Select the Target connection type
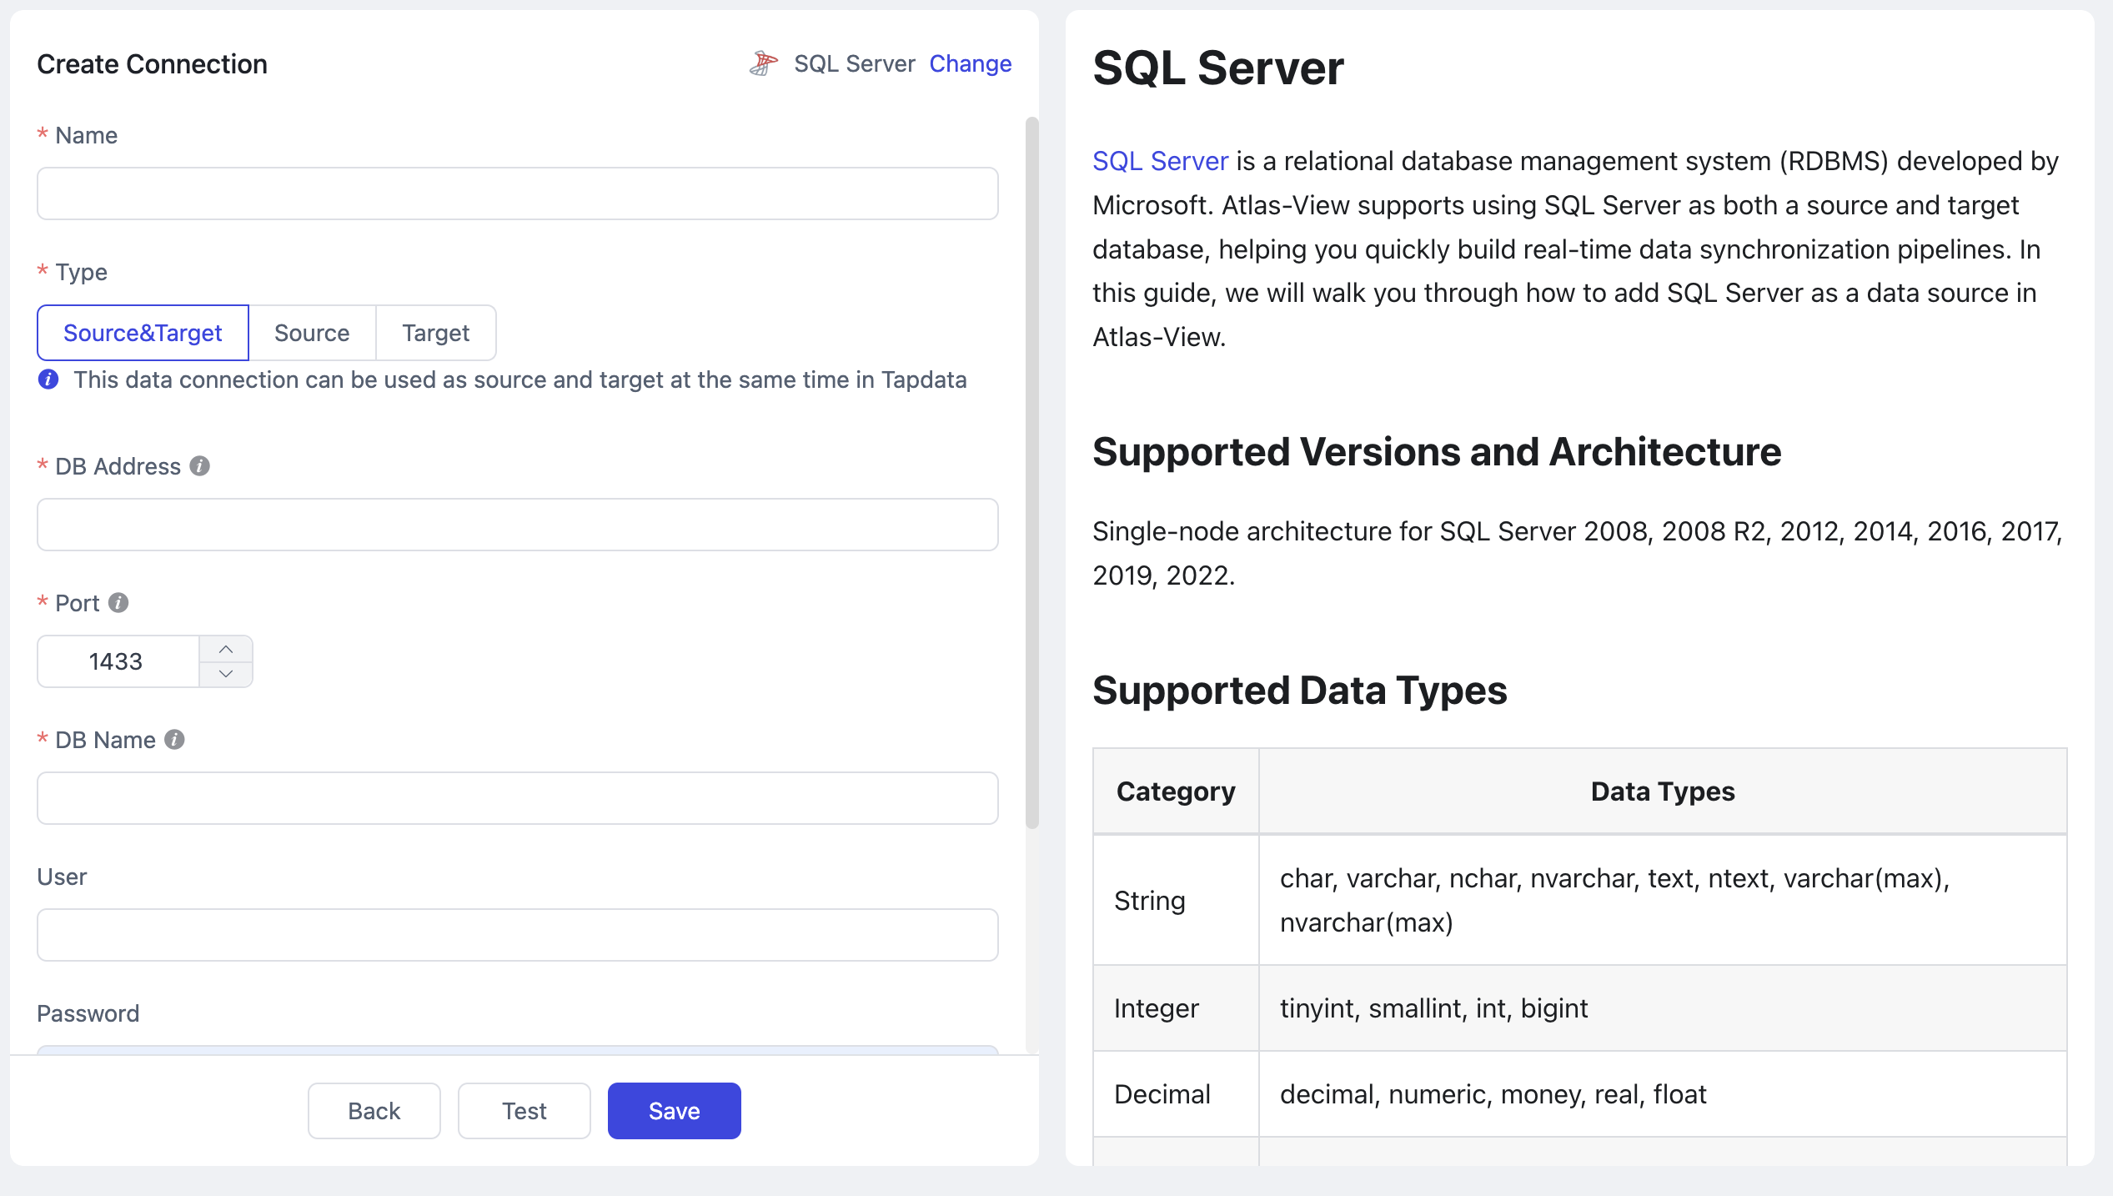 (435, 333)
